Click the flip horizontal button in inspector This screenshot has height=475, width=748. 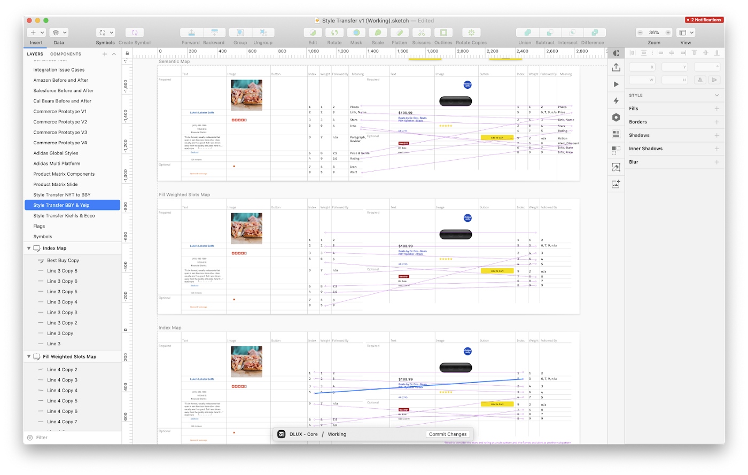[699, 80]
